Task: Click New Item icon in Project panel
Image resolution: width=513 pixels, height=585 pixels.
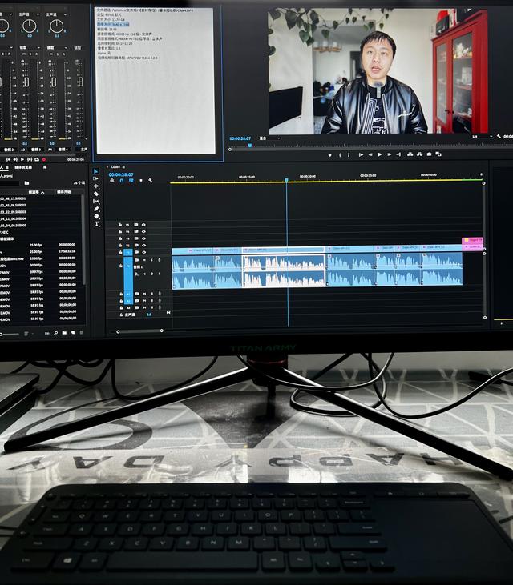Action: (73, 332)
